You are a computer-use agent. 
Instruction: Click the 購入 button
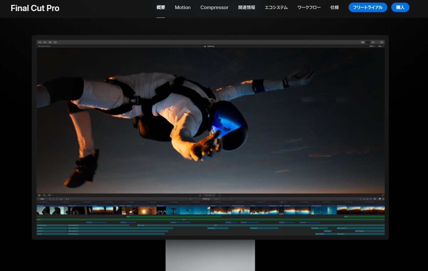coord(400,7)
